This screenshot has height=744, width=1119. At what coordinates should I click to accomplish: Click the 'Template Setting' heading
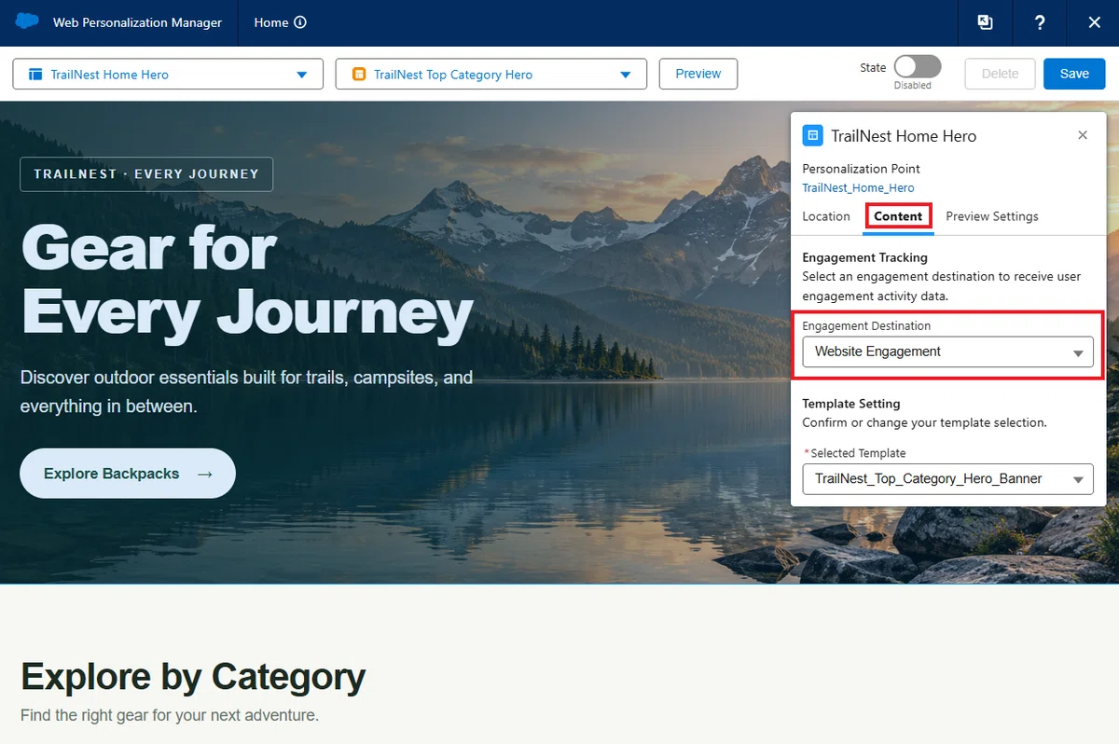851,404
